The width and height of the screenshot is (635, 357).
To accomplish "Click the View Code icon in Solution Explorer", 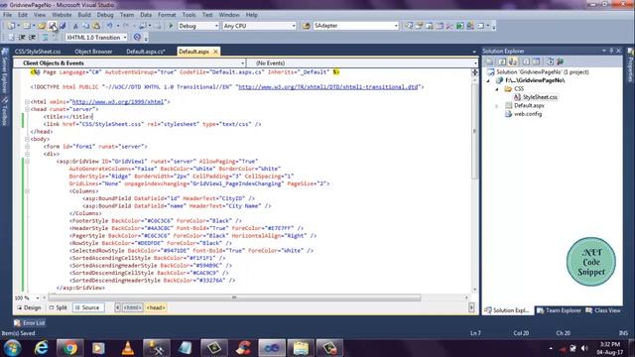I will [526, 61].
